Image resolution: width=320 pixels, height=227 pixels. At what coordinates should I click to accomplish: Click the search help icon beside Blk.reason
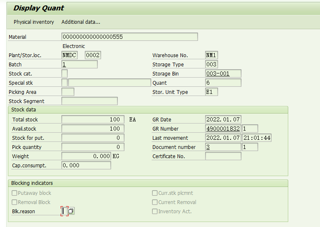[71, 211]
